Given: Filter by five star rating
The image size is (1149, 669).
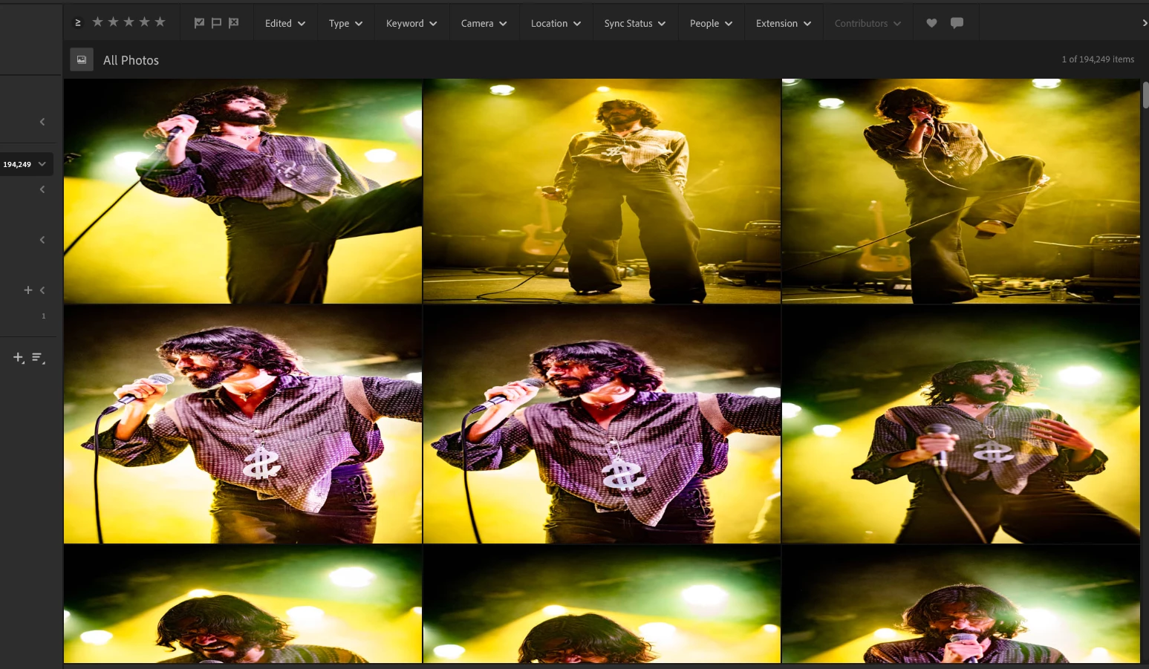Looking at the screenshot, I should coord(160,22).
